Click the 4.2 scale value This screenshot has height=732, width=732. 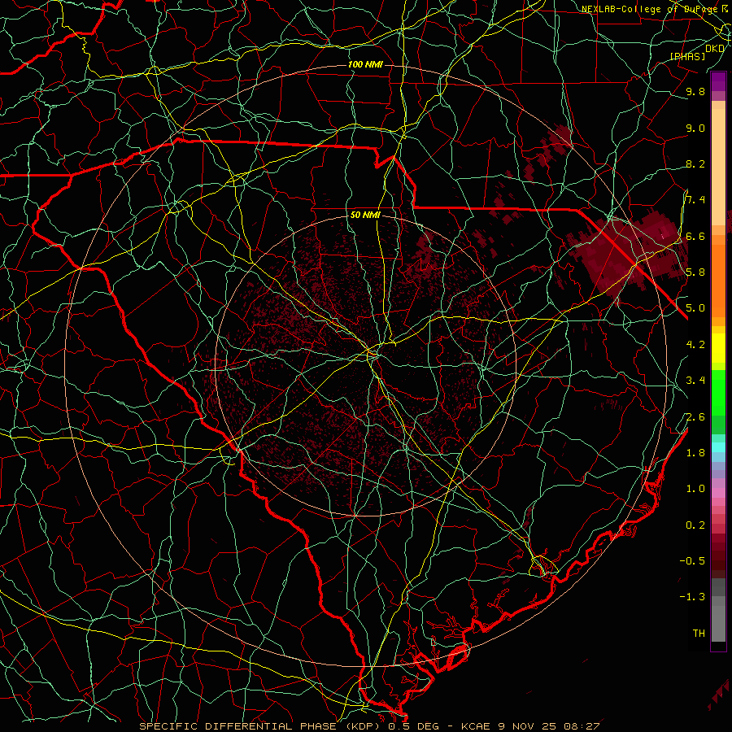(695, 345)
